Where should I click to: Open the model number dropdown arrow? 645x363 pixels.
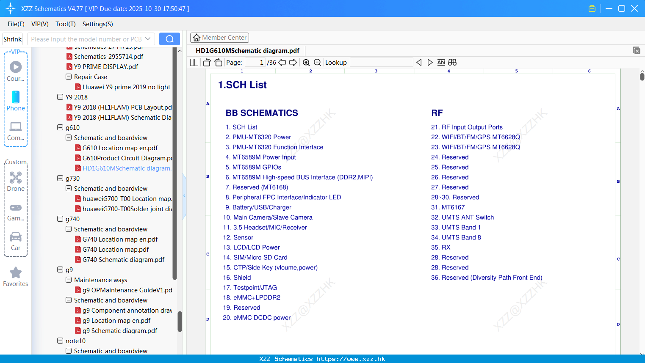click(148, 39)
